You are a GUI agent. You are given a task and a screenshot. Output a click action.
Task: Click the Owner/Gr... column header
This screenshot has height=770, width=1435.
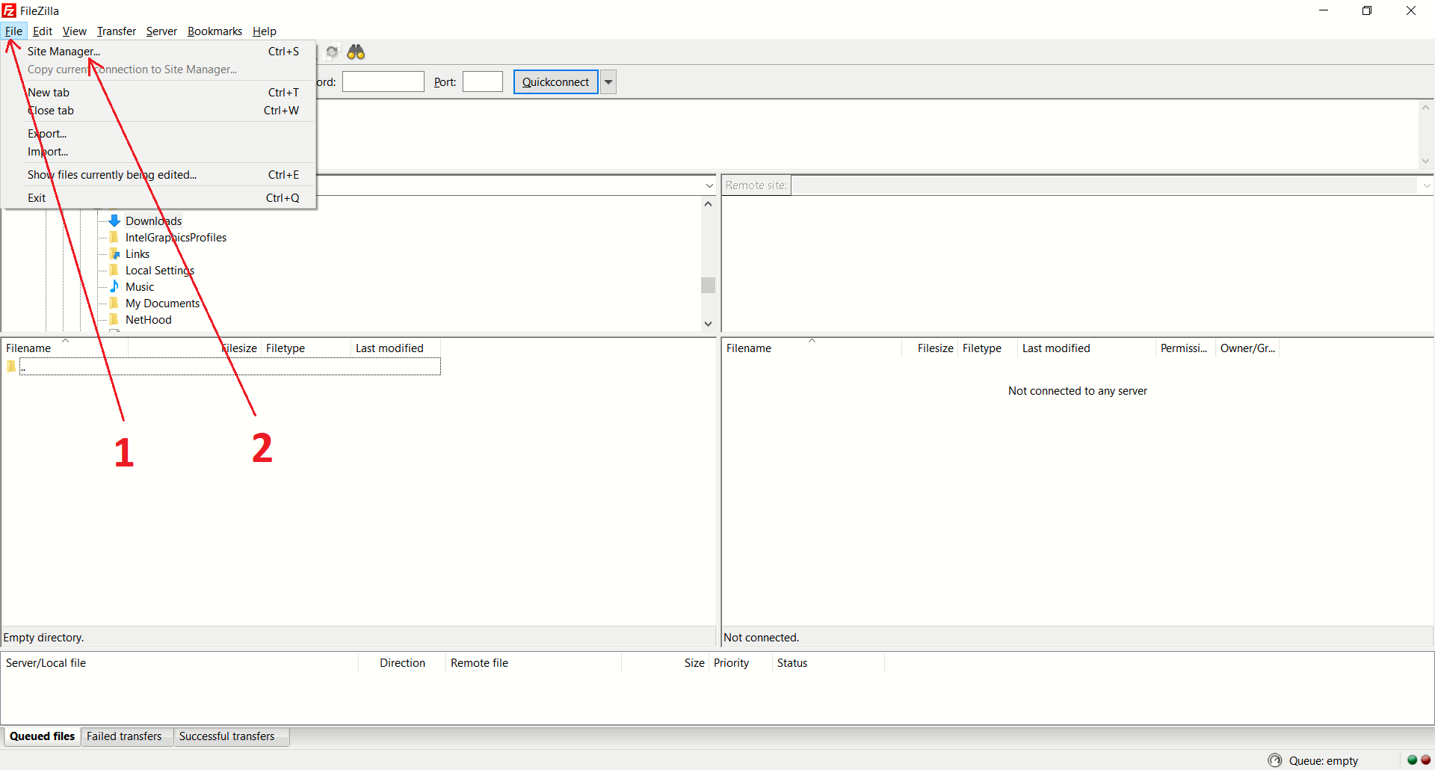click(x=1247, y=348)
